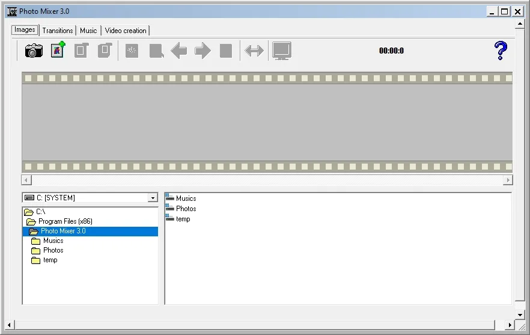Viewport: 530px width, 335px height.
Task: Click the grayed move-left arrow icon
Action: [179, 51]
